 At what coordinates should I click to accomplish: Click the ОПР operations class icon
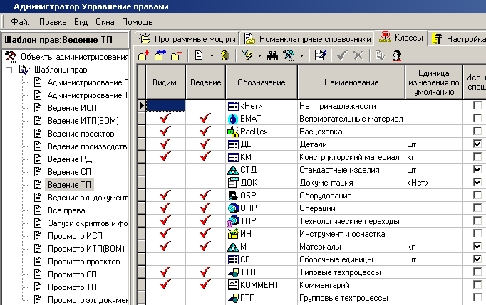tap(233, 208)
